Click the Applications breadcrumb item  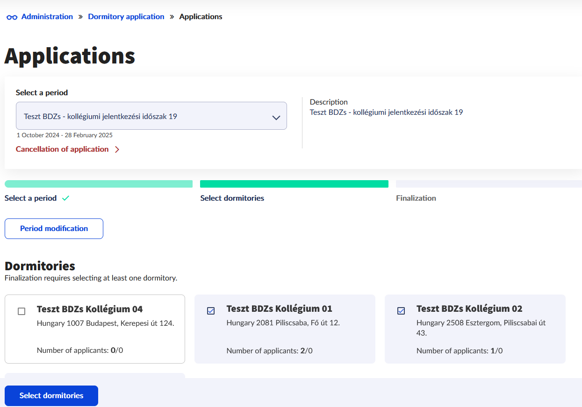[201, 17]
